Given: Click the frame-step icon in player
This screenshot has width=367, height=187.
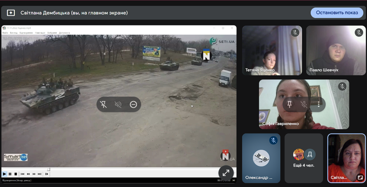Looking at the screenshot, I should coord(47,174).
